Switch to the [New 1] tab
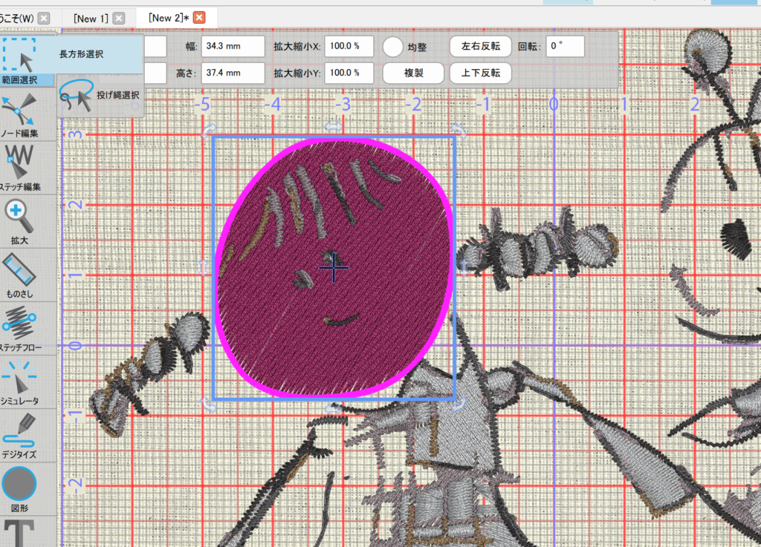The image size is (761, 547). click(x=91, y=17)
